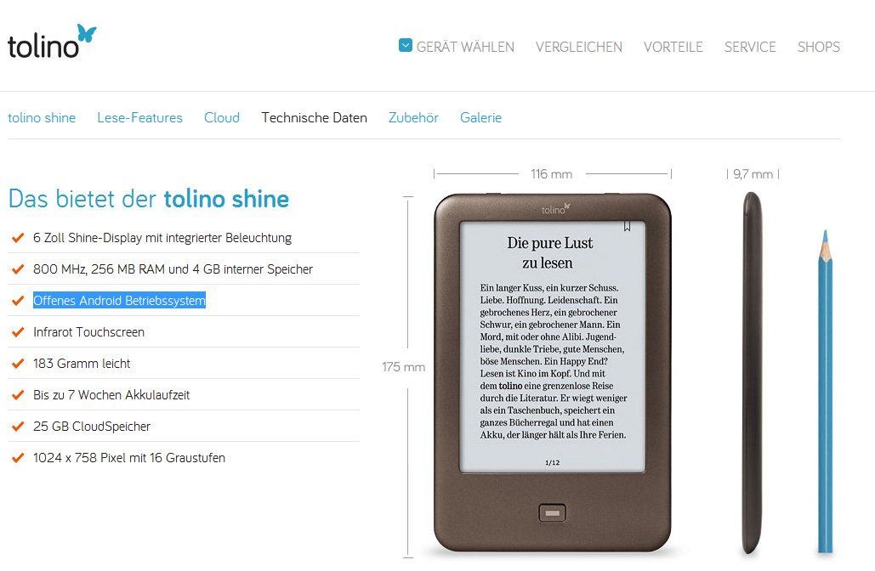Switch to the tolino shine tab
Viewport: 875px width, 571px height.
coord(42,117)
